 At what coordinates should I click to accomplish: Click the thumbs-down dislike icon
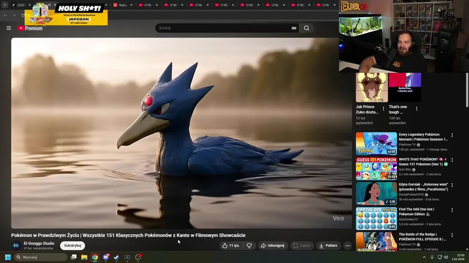(x=249, y=245)
